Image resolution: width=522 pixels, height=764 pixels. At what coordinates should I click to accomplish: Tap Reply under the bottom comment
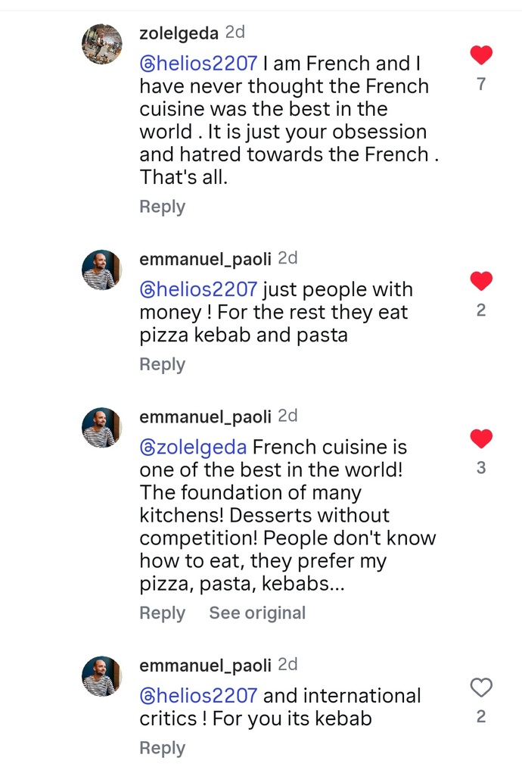point(162,747)
